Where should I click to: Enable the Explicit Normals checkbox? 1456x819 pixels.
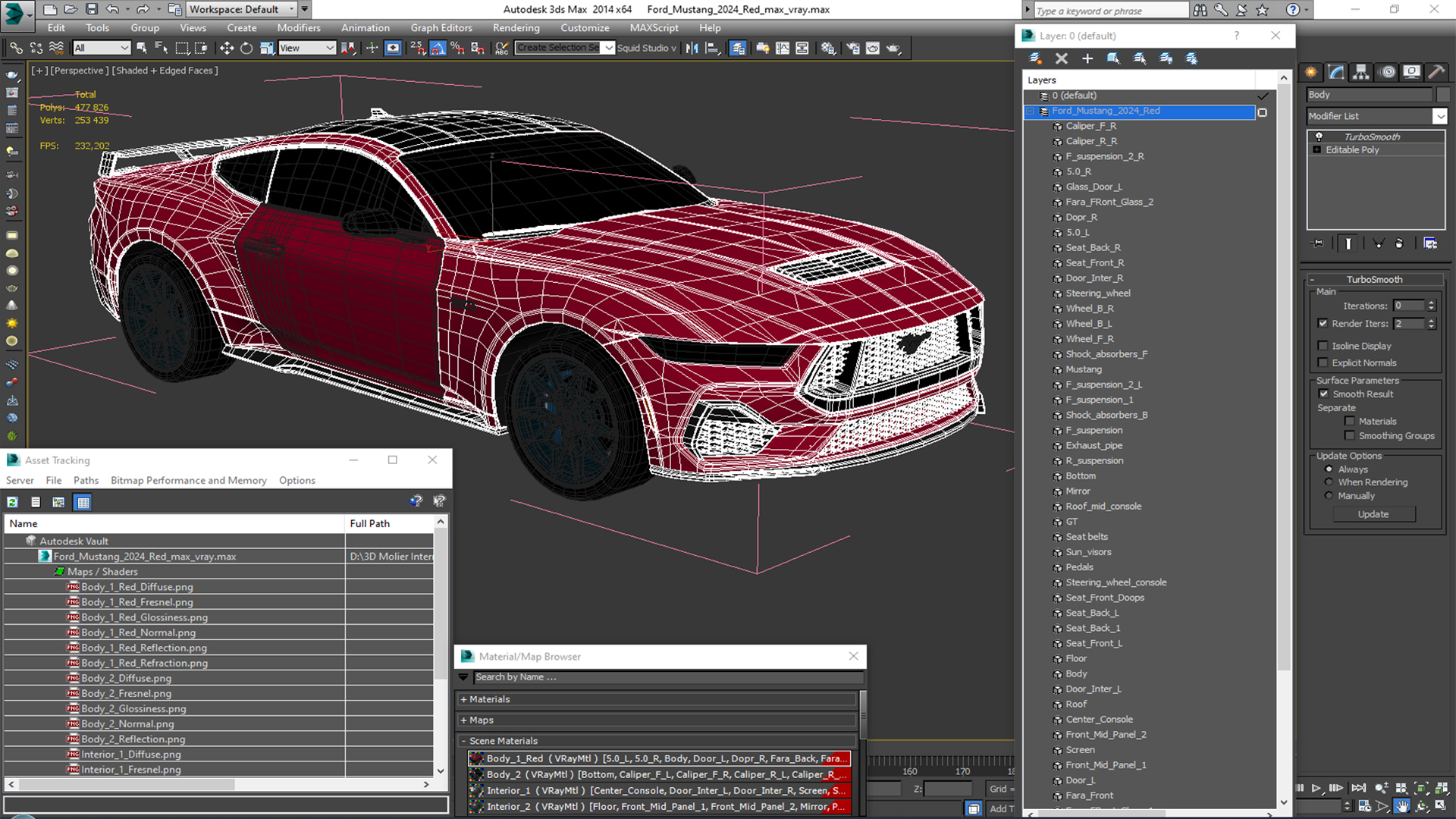[1323, 362]
